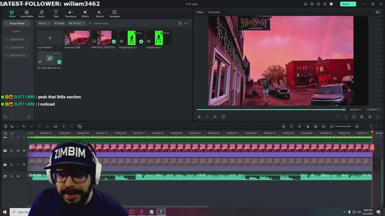Click the timeline zoom out minus button
The width and height of the screenshot is (385, 216).
332,126
